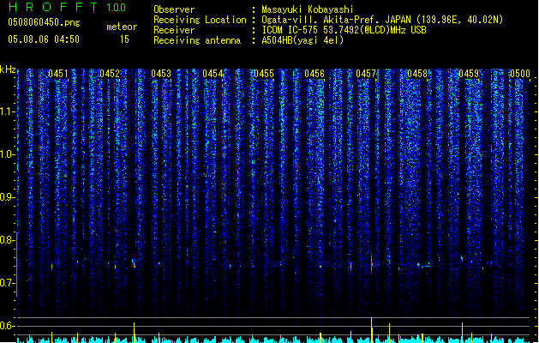Click the Ogata-vill. Akita-Pref. JAPAN location text
The height and width of the screenshot is (343, 539).
pyautogui.click(x=382, y=20)
